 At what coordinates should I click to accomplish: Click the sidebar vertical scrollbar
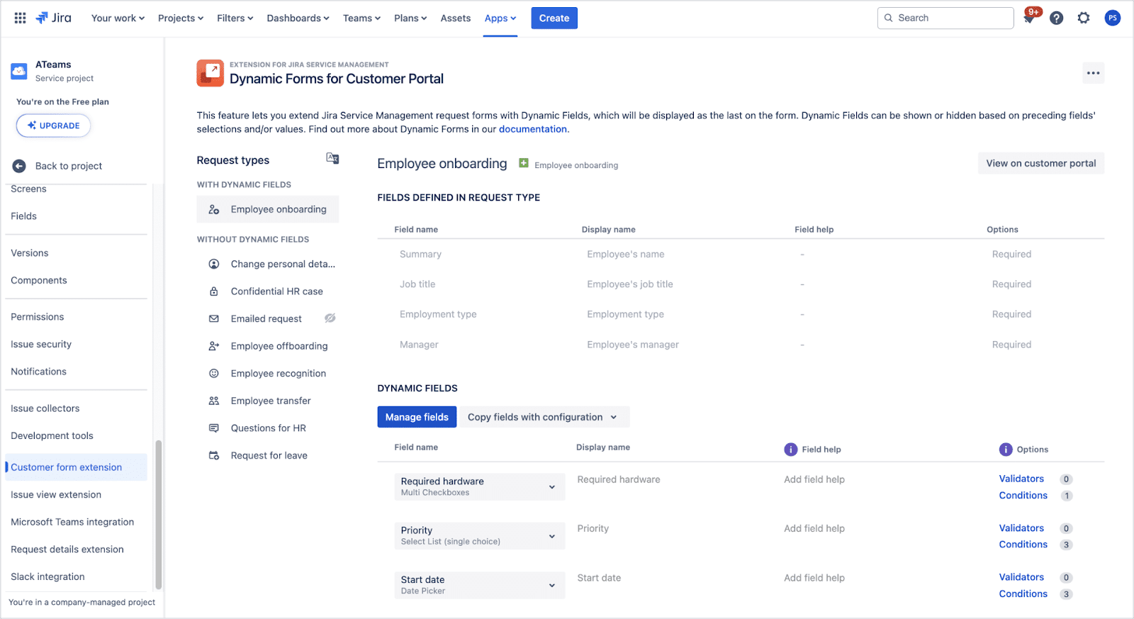159,514
